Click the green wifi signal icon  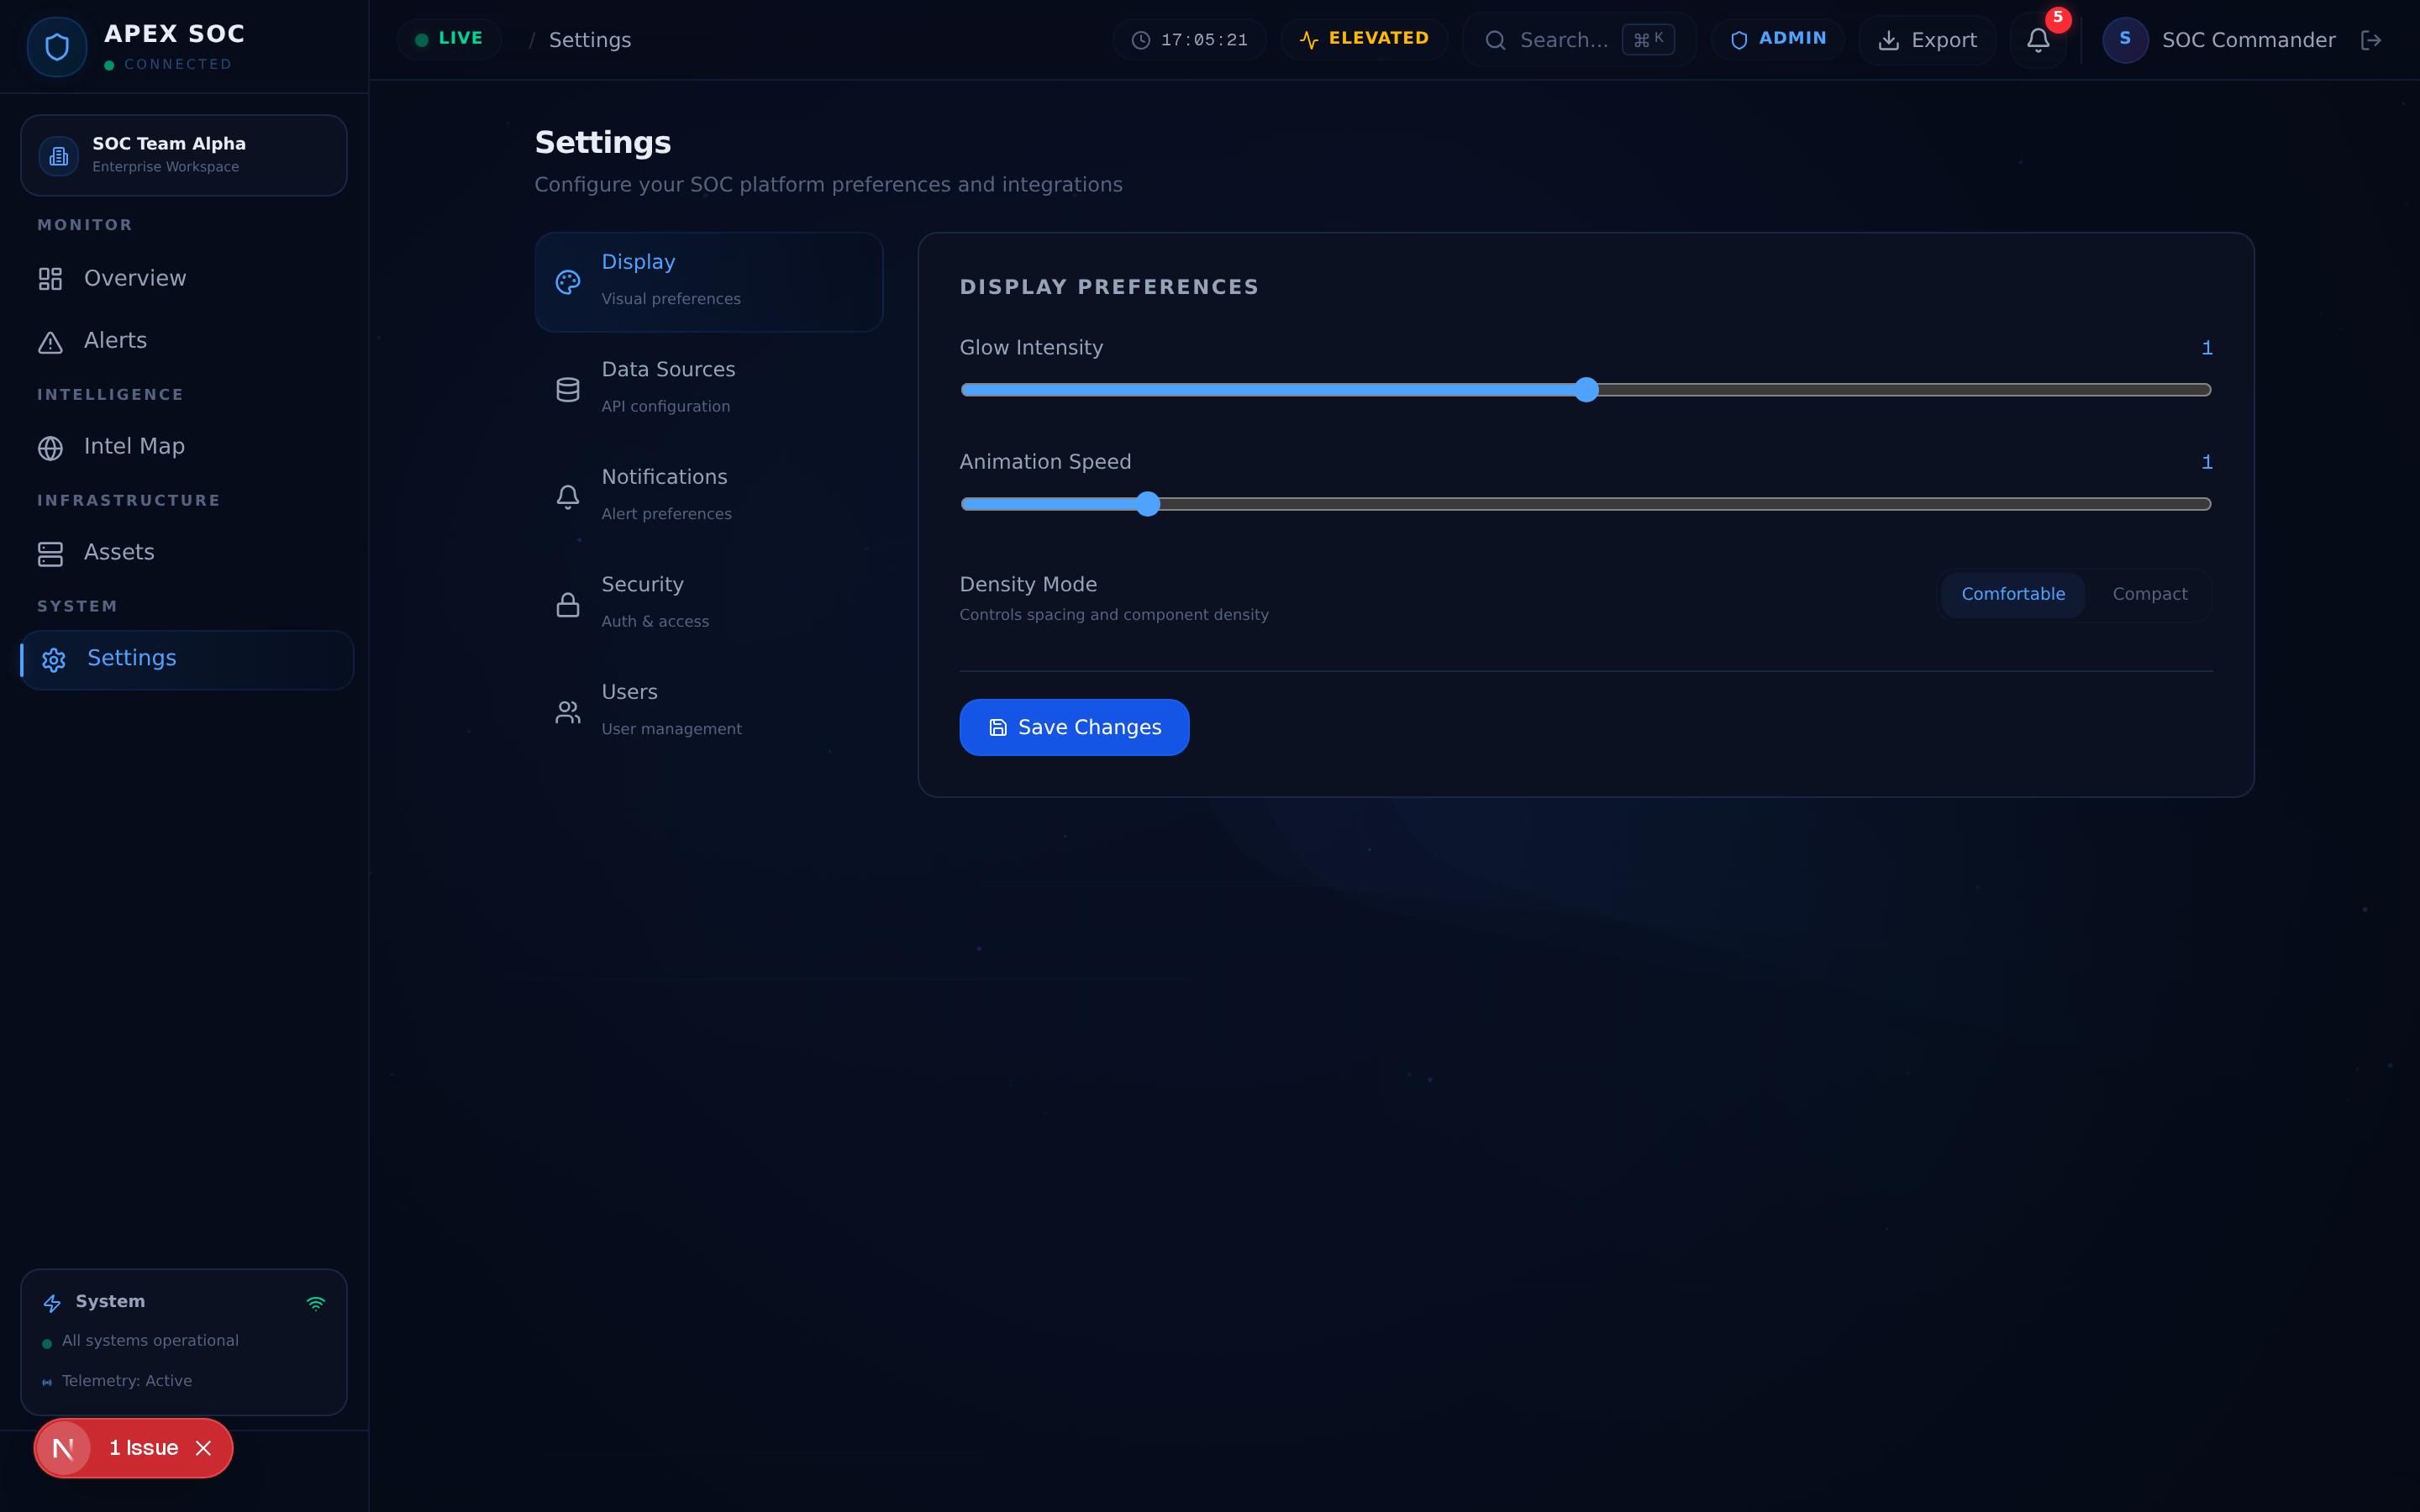pos(316,1303)
